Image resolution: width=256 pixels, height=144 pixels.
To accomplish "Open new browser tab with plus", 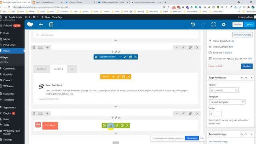I will pyautogui.click(x=165, y=2).
